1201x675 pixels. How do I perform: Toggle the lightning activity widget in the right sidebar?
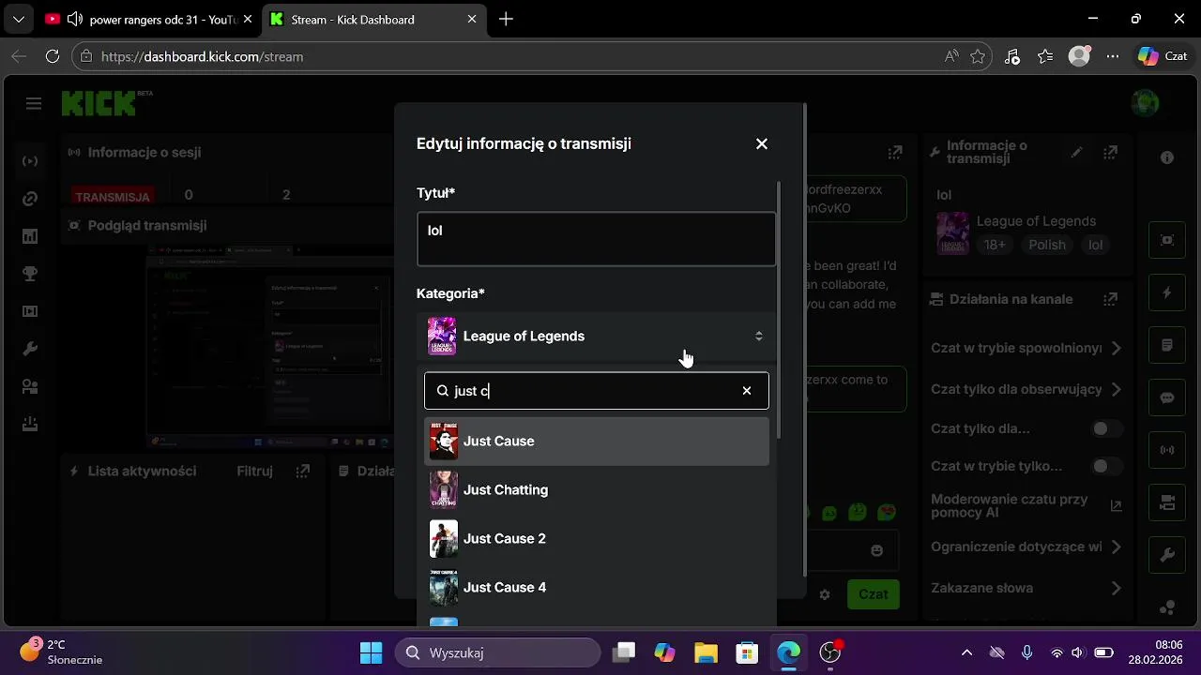click(1167, 292)
